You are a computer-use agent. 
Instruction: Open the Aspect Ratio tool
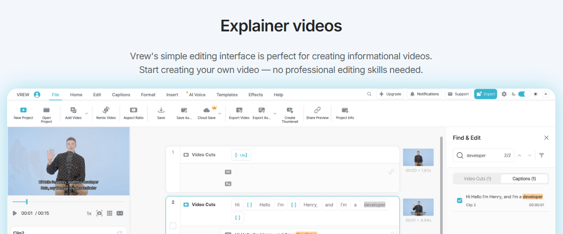coord(134,110)
